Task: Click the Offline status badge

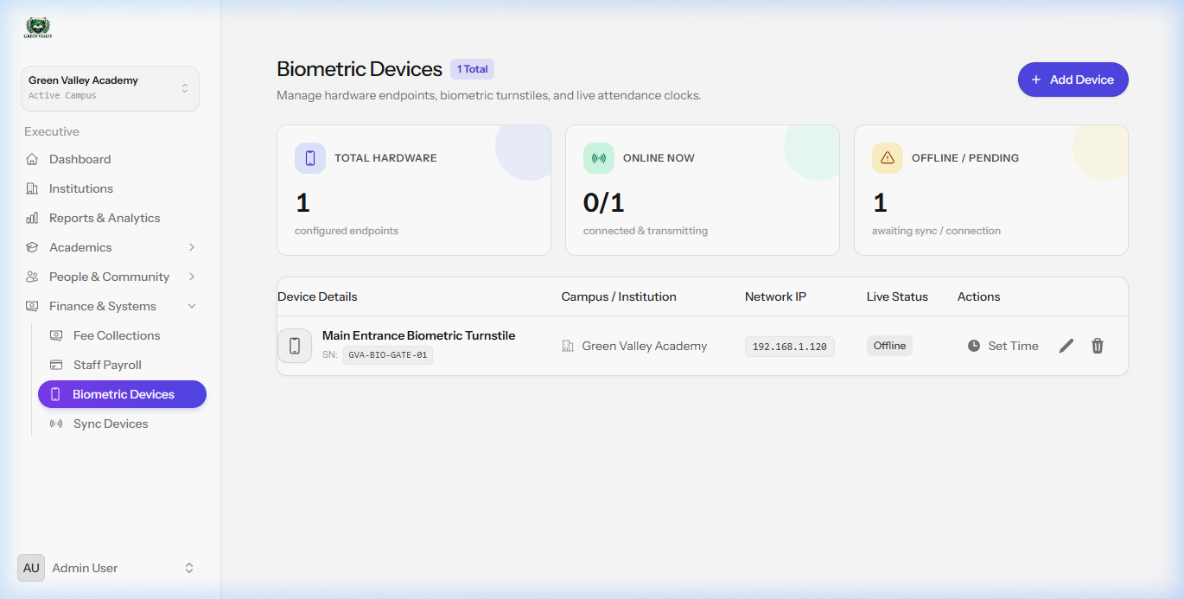Action: (889, 346)
